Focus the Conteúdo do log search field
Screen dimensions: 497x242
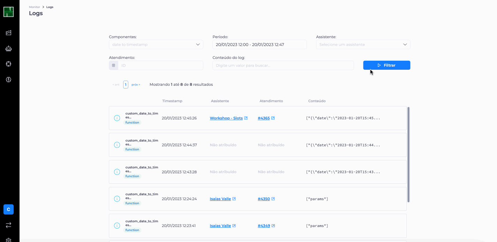tap(283, 65)
